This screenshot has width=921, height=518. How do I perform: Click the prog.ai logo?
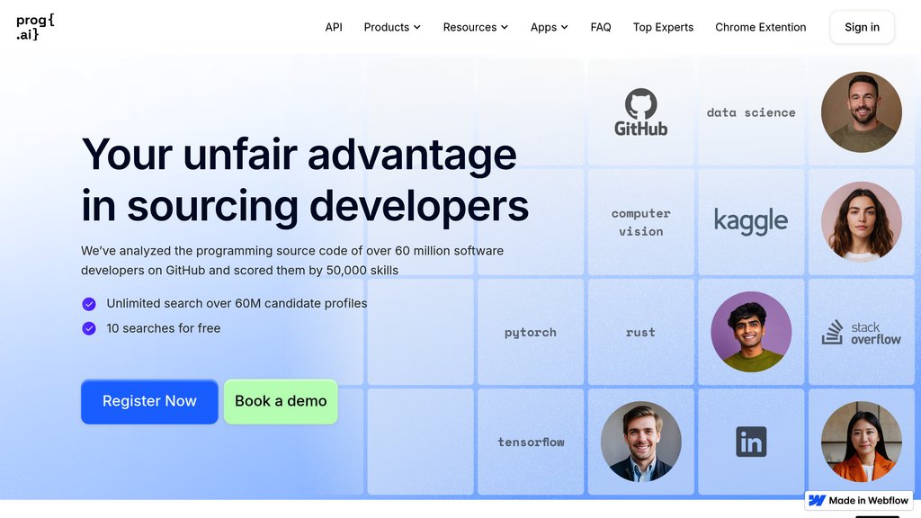click(35, 28)
